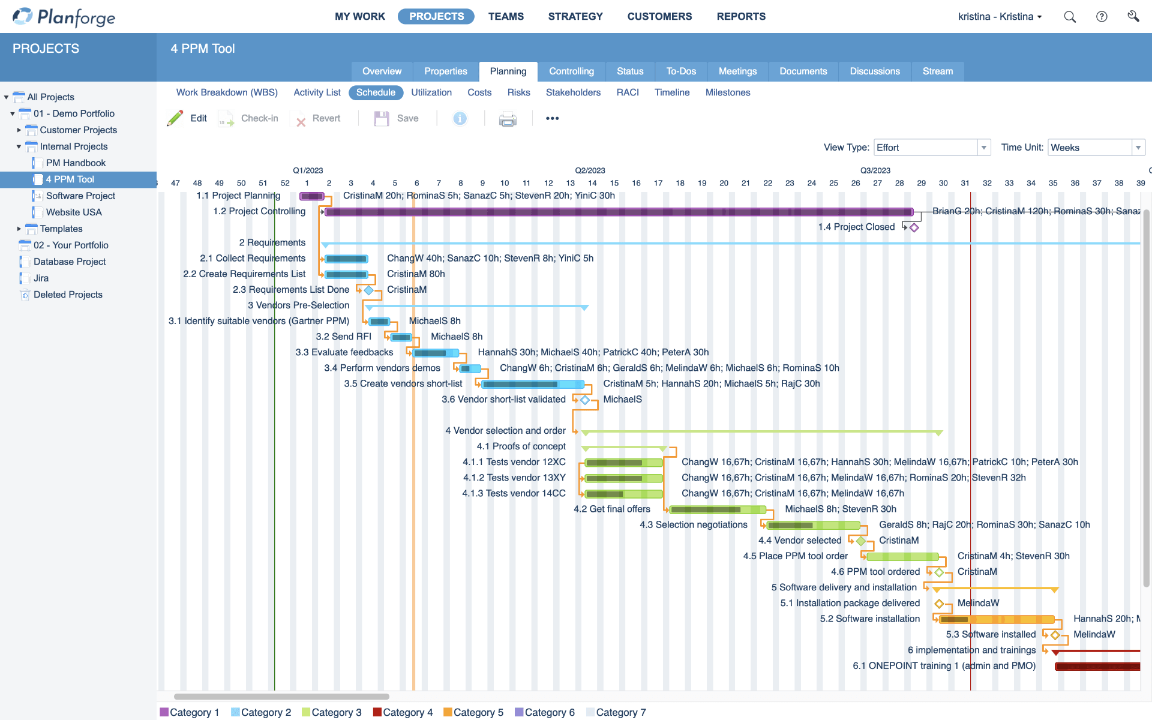Open the info icon in the toolbar
This screenshot has width=1152, height=720.
coord(460,118)
